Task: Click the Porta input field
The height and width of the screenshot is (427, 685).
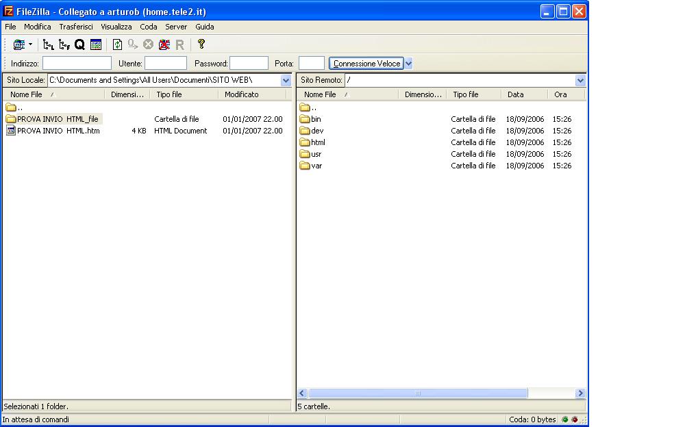Action: tap(312, 64)
